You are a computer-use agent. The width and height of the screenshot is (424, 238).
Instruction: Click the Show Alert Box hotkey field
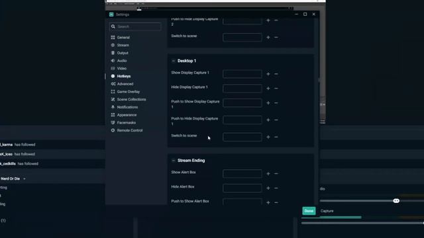coord(242,173)
